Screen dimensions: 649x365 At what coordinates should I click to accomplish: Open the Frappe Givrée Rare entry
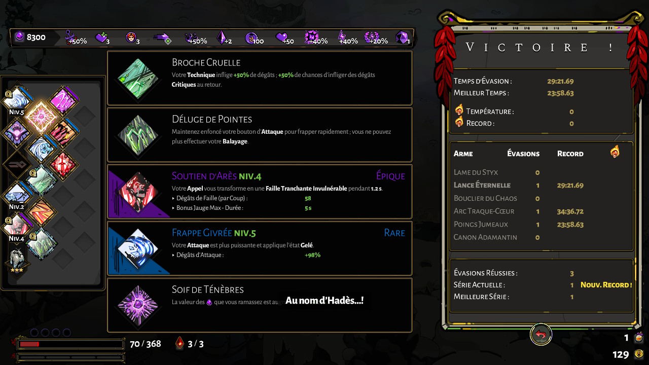260,248
